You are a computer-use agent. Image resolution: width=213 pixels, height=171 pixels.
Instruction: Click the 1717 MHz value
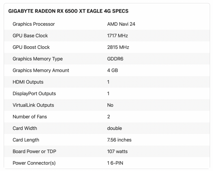point(117,36)
